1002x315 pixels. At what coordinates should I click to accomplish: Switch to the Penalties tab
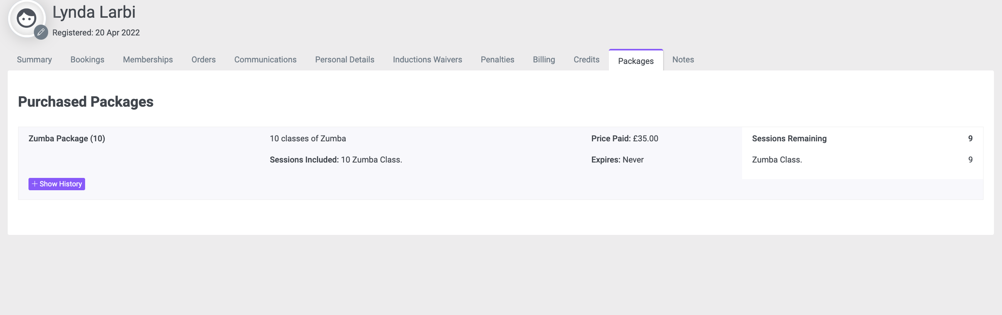point(498,60)
